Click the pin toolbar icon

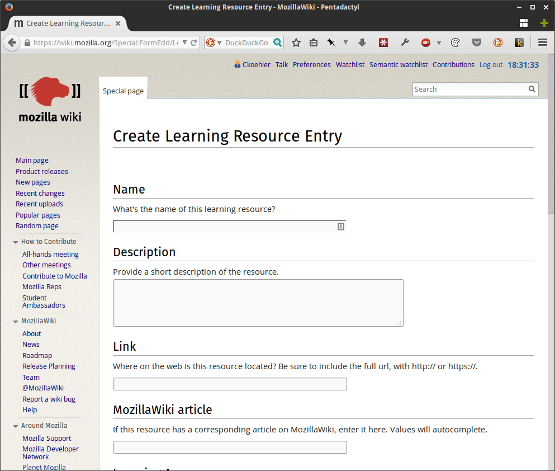pyautogui.click(x=331, y=43)
